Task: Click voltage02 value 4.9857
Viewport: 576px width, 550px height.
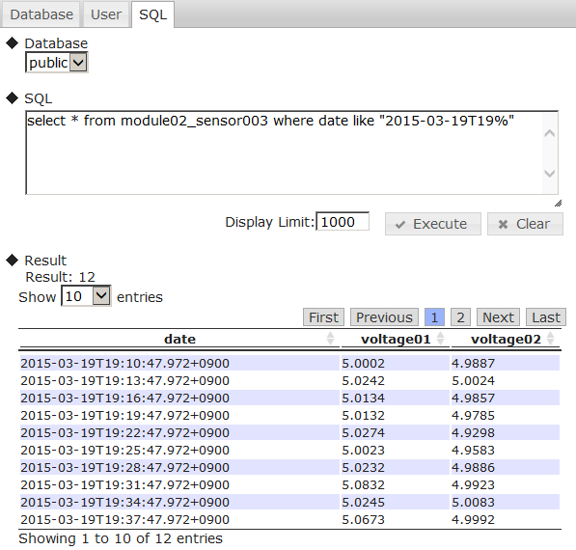Action: click(x=473, y=398)
